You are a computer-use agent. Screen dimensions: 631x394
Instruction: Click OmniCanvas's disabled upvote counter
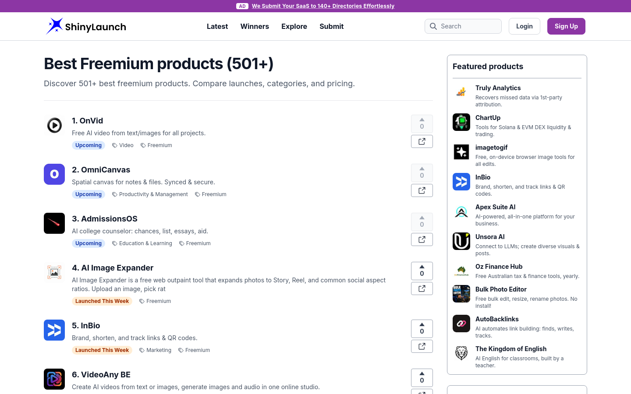point(422,173)
